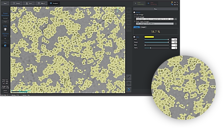Click the sun exposure icon beside image

tap(129, 16)
